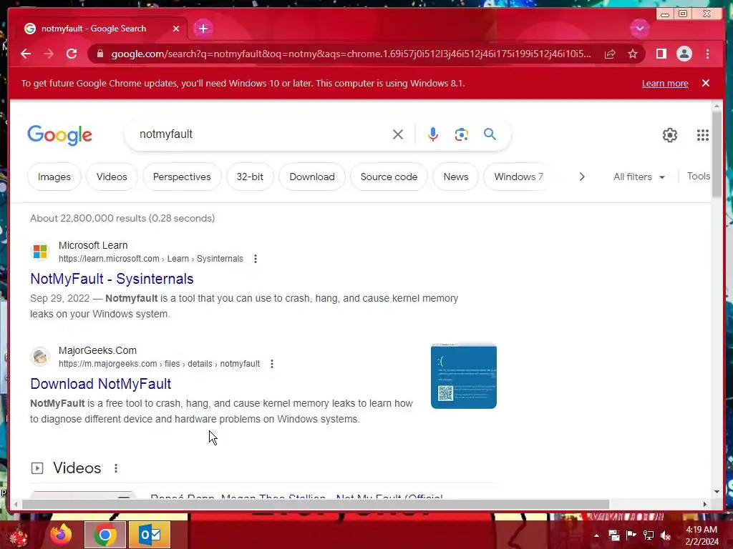Click the MajorGeeks site icon
The width and height of the screenshot is (733, 549).
click(40, 357)
